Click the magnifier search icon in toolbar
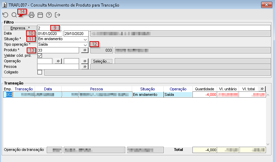This screenshot has height=162, width=275. [14, 15]
